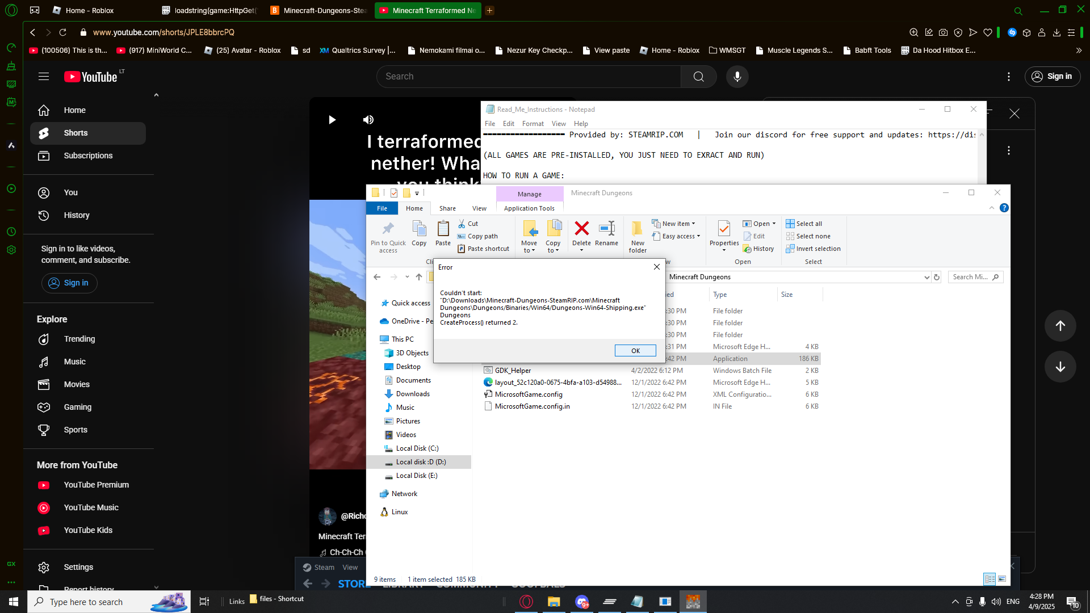Switch to Share tab in Explorer
The height and width of the screenshot is (613, 1090).
pyautogui.click(x=447, y=208)
